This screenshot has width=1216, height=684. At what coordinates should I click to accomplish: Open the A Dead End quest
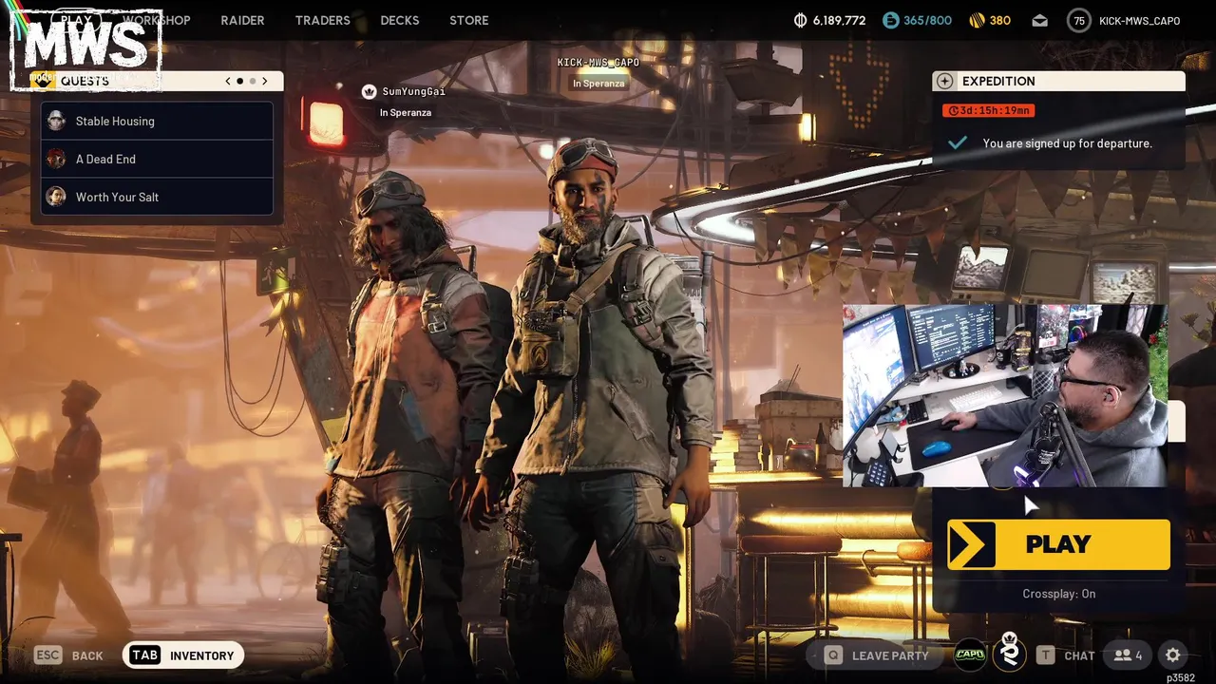[157, 159]
